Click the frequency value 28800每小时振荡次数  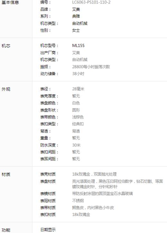pyautogui.click(x=91, y=67)
